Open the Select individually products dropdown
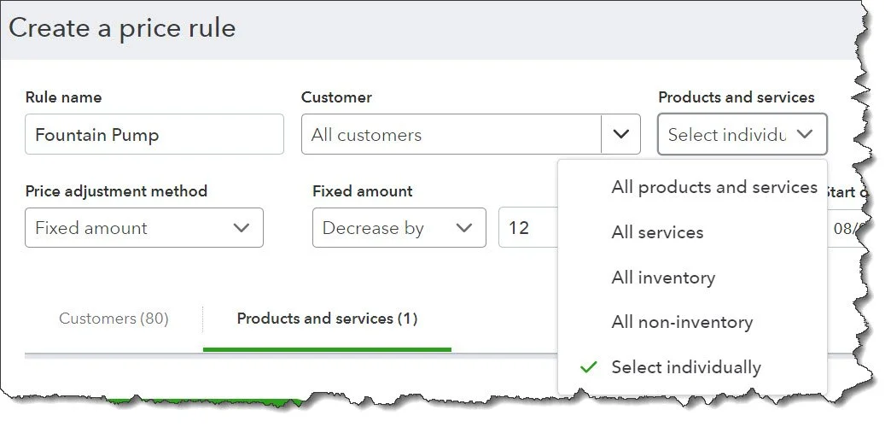Viewport: 891px width, 427px height. pyautogui.click(x=742, y=134)
